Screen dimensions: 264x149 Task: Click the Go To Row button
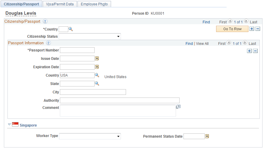[x=232, y=29]
